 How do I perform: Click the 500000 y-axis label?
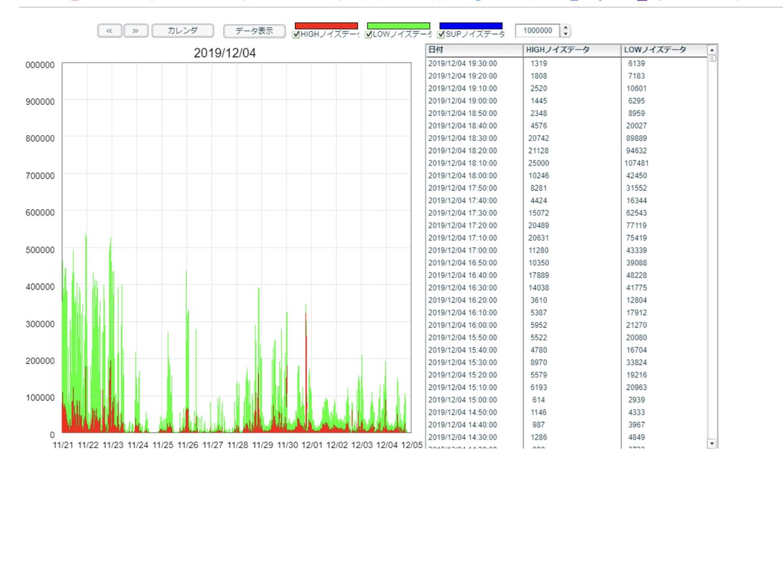pos(40,249)
